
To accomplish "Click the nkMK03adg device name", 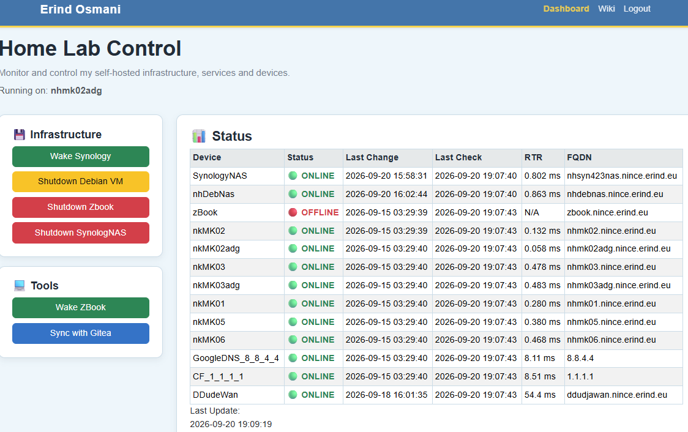I will [216, 286].
